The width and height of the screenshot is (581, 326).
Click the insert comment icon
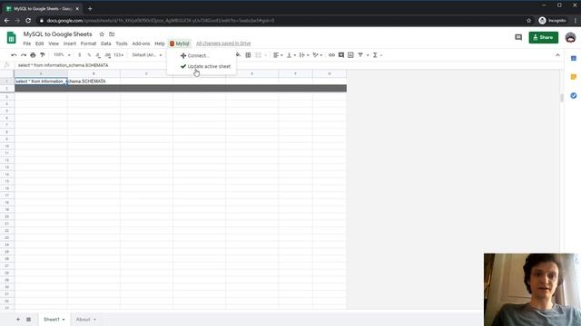[341, 55]
